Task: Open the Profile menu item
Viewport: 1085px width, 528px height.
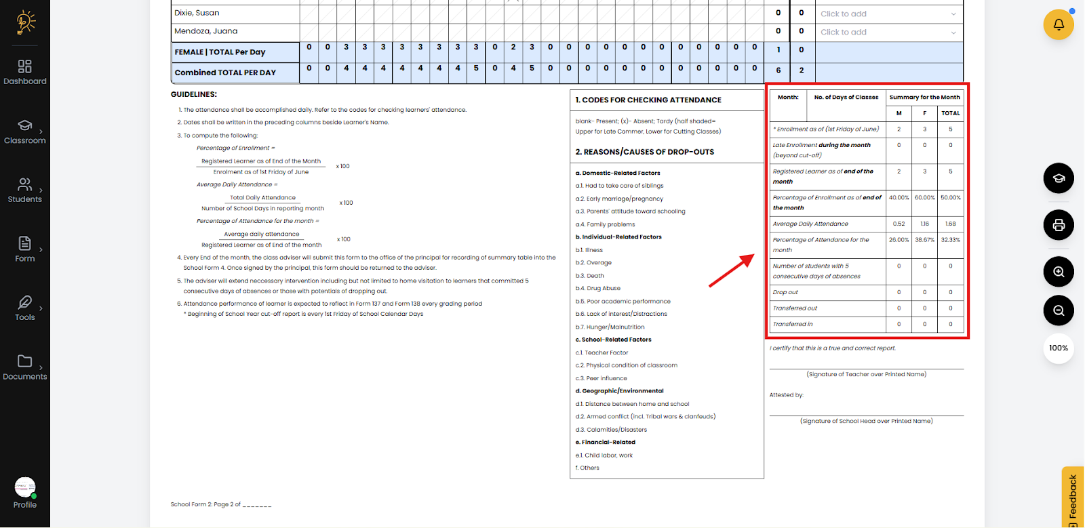Action: (x=25, y=493)
